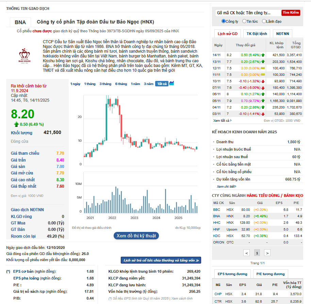This screenshot has height=304, width=311.
Task: Switch to the Lịch sử GD tab
Action: point(228,34)
